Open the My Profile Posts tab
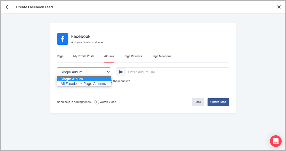This screenshot has height=151, width=286. tap(84, 56)
